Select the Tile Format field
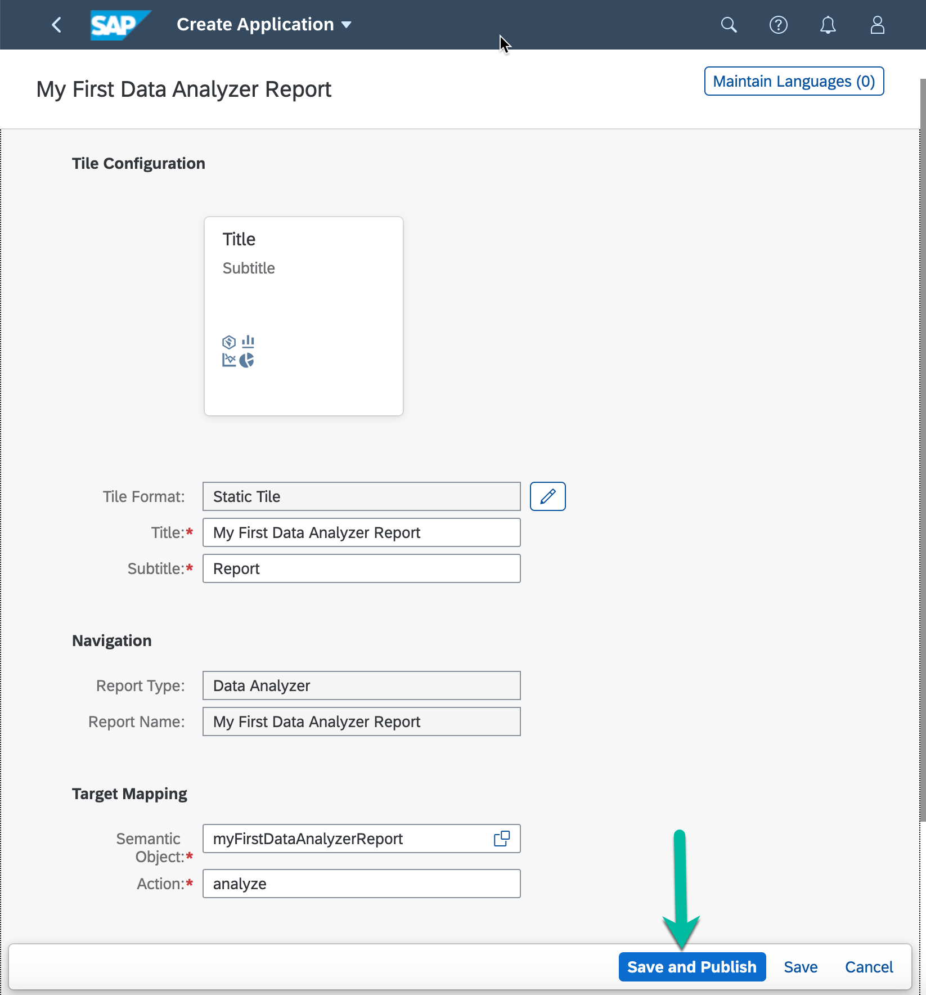Image resolution: width=926 pixels, height=995 pixels. 361,496
